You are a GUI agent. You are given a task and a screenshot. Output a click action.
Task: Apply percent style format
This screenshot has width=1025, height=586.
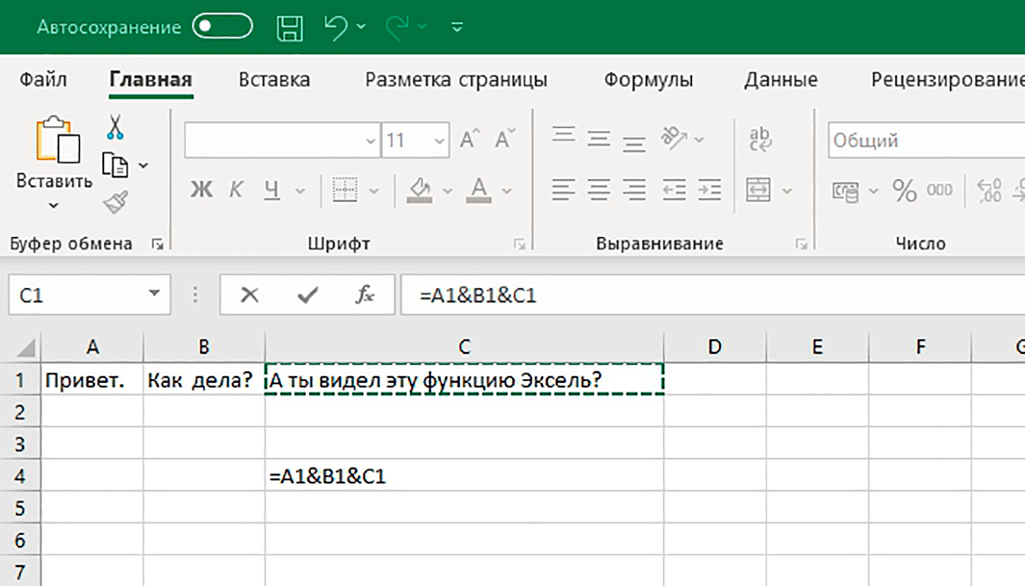point(904,192)
